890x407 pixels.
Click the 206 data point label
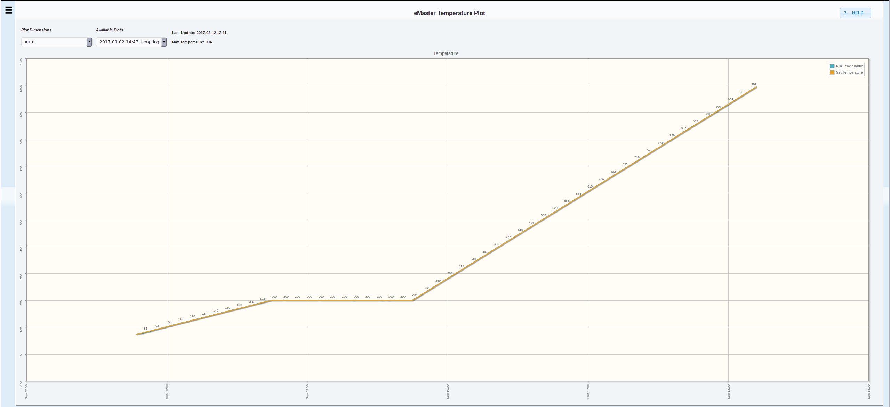pos(415,295)
